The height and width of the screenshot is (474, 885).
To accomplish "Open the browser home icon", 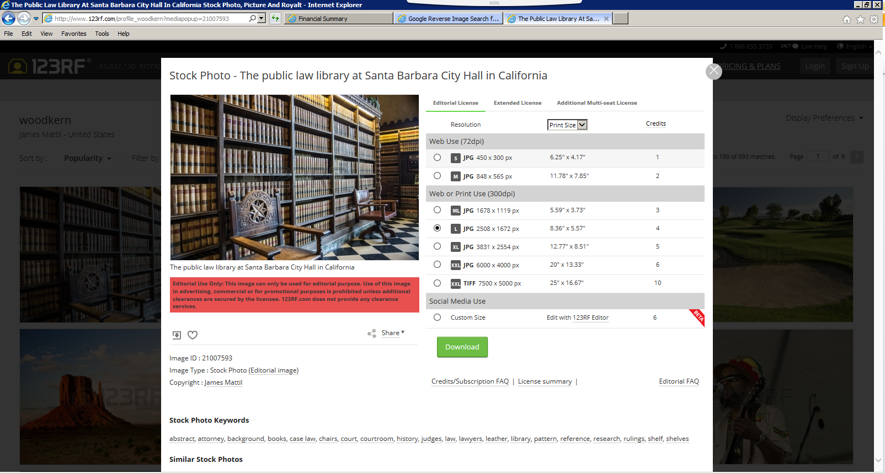I will click(x=846, y=19).
